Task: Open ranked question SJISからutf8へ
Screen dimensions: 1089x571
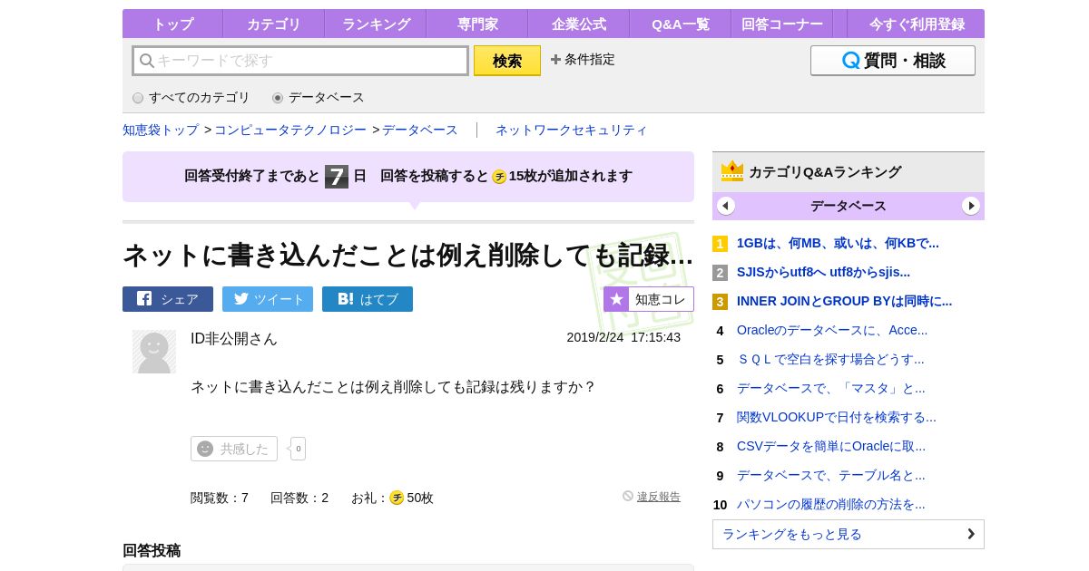Action: tap(823, 272)
